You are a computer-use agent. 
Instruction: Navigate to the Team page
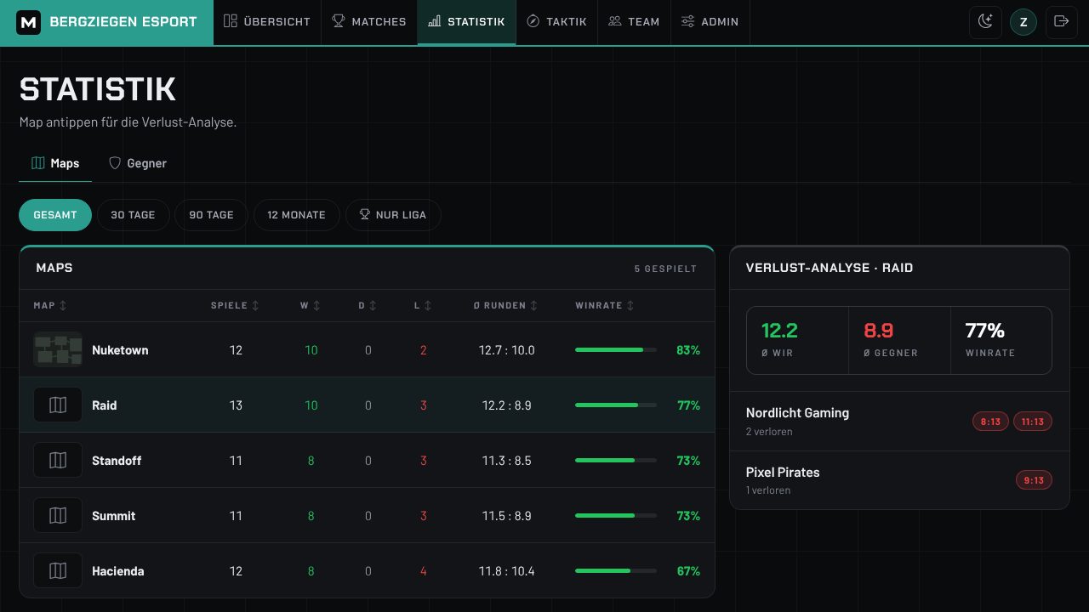coord(635,22)
